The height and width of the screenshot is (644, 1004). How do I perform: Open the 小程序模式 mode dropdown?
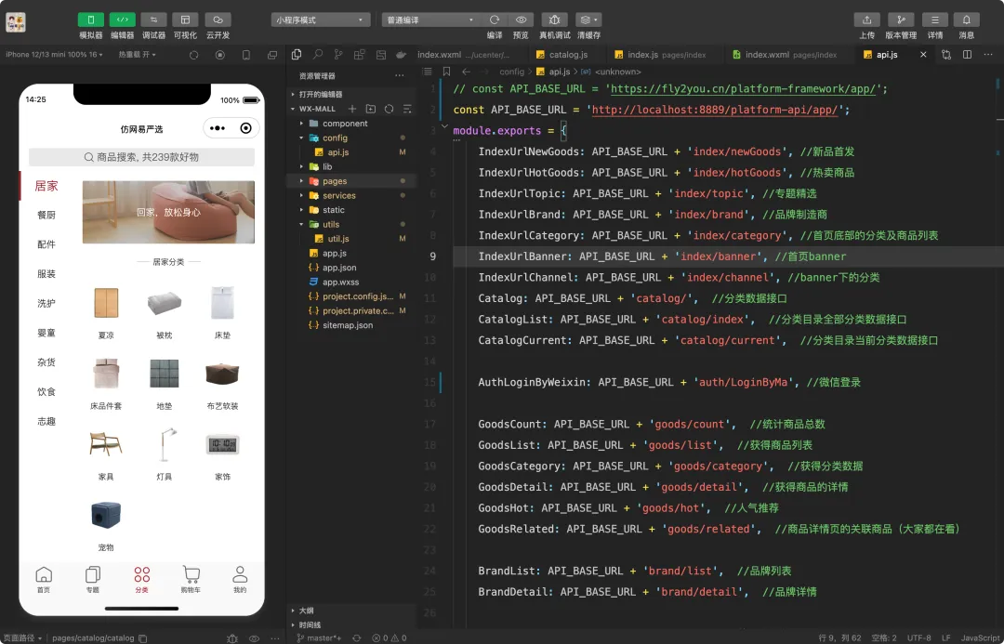pyautogui.click(x=320, y=20)
